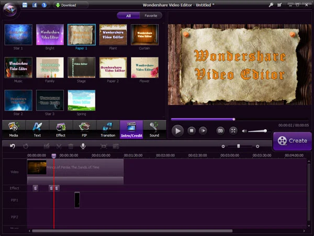Viewport: 314px width, 236px height.
Task: Click the Help question mark icon
Action: click(x=43, y=5)
